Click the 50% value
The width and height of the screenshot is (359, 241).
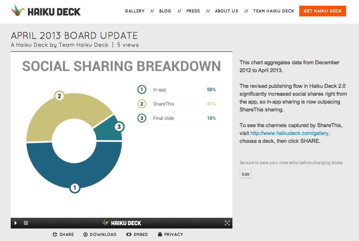point(211,90)
